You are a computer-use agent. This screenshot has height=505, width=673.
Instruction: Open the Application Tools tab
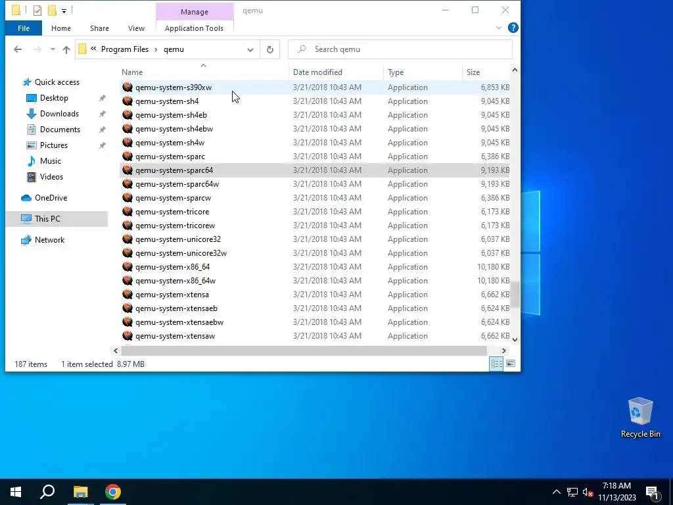click(x=194, y=28)
